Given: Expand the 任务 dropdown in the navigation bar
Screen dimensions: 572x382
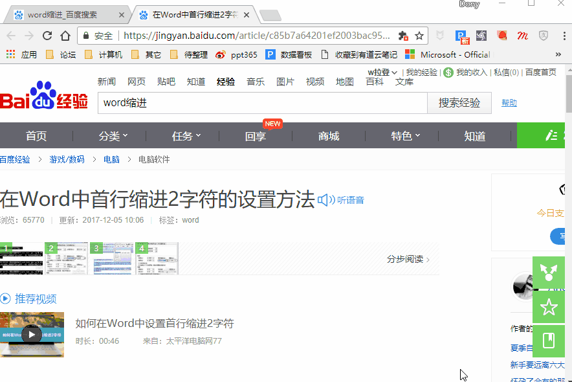Looking at the screenshot, I should pyautogui.click(x=186, y=136).
